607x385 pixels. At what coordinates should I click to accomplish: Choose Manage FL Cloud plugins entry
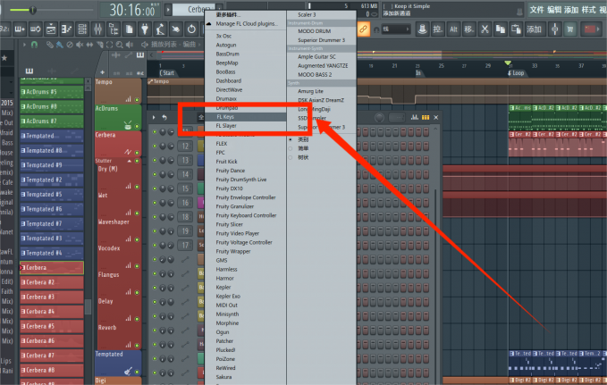(246, 23)
